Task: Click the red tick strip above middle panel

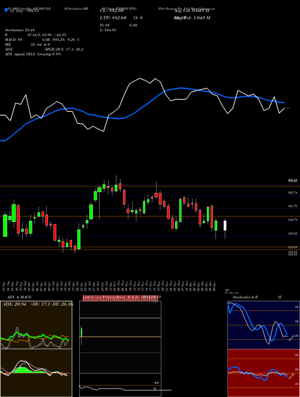Action: pyautogui.click(x=120, y=298)
